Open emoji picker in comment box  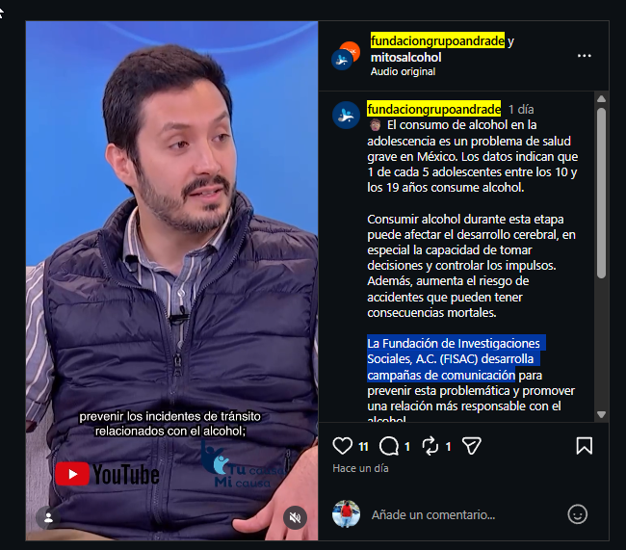coord(577,514)
